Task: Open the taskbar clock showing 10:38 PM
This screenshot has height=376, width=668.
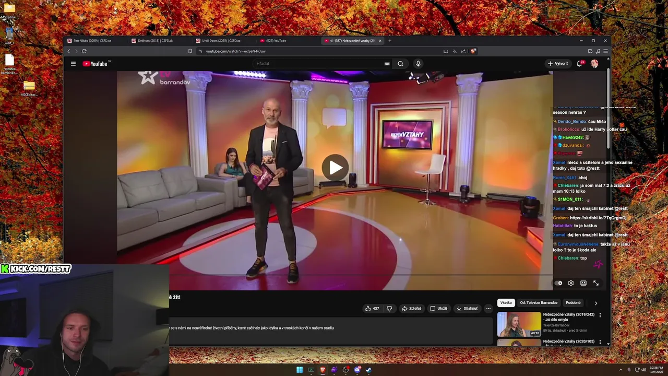Action: click(657, 370)
